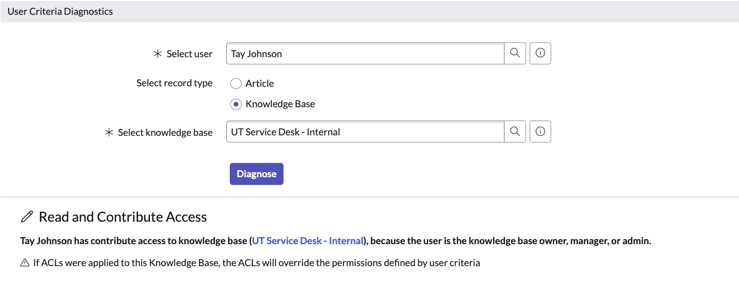Click the ACLs override permissions note text
Image resolution: width=739 pixels, height=283 pixels.
coord(256,263)
